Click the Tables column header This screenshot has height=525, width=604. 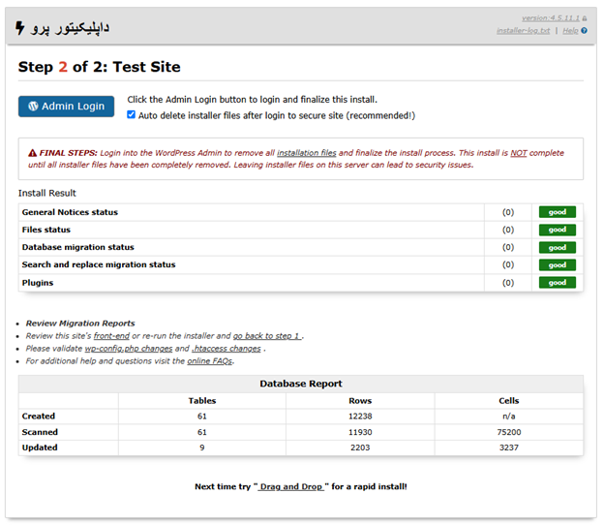tap(202, 401)
